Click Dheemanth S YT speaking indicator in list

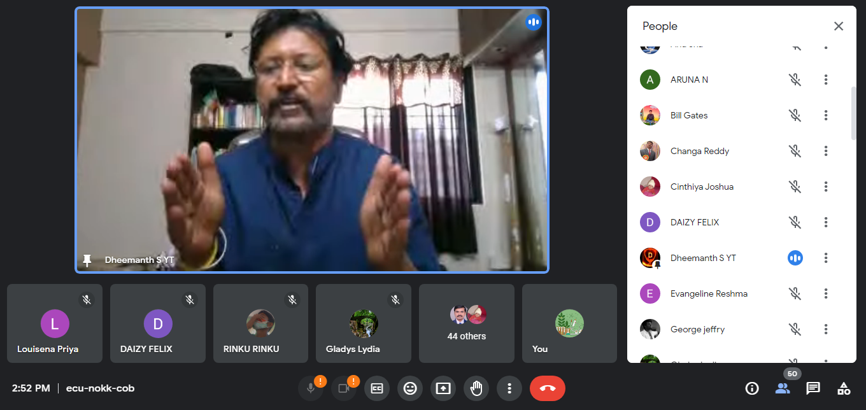coord(795,258)
